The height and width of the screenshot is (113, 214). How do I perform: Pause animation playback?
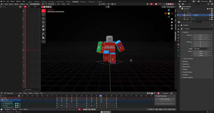(89, 109)
